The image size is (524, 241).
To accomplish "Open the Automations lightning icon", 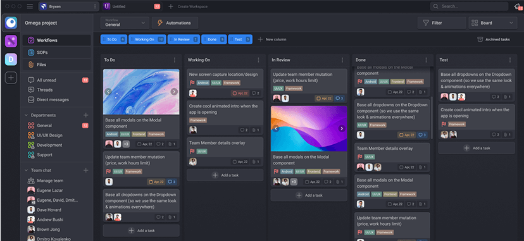I will click(160, 23).
